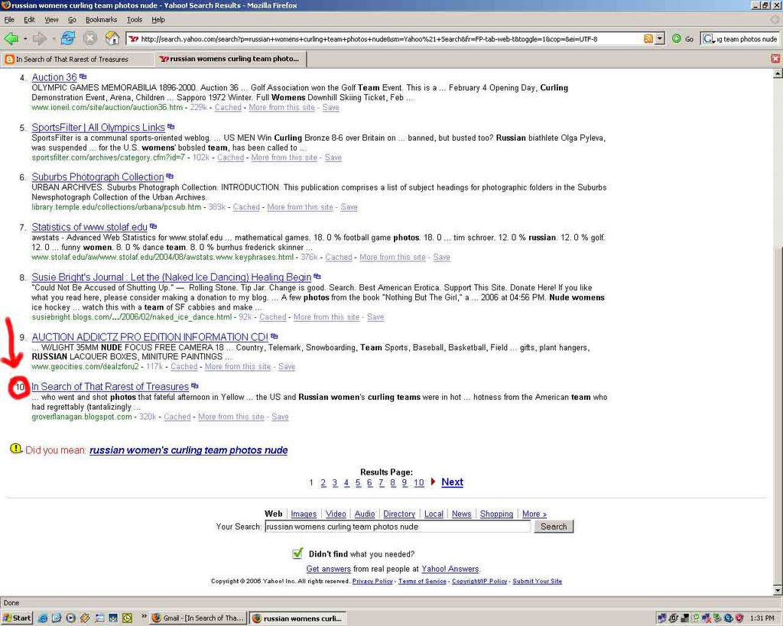Select the russian womens curling team photo tab
783x626 pixels.
coord(231,59)
